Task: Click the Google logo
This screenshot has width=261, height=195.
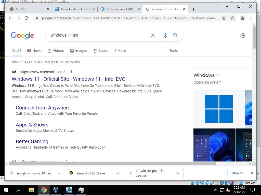Action: pyautogui.click(x=22, y=36)
